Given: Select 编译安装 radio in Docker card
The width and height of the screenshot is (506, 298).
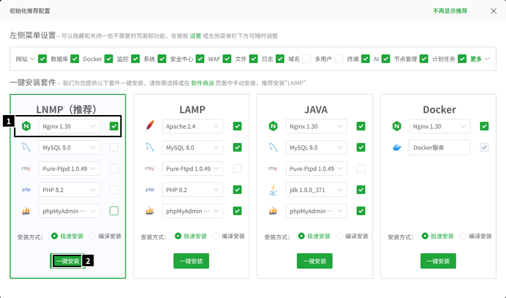Looking at the screenshot, I should pos(463,236).
